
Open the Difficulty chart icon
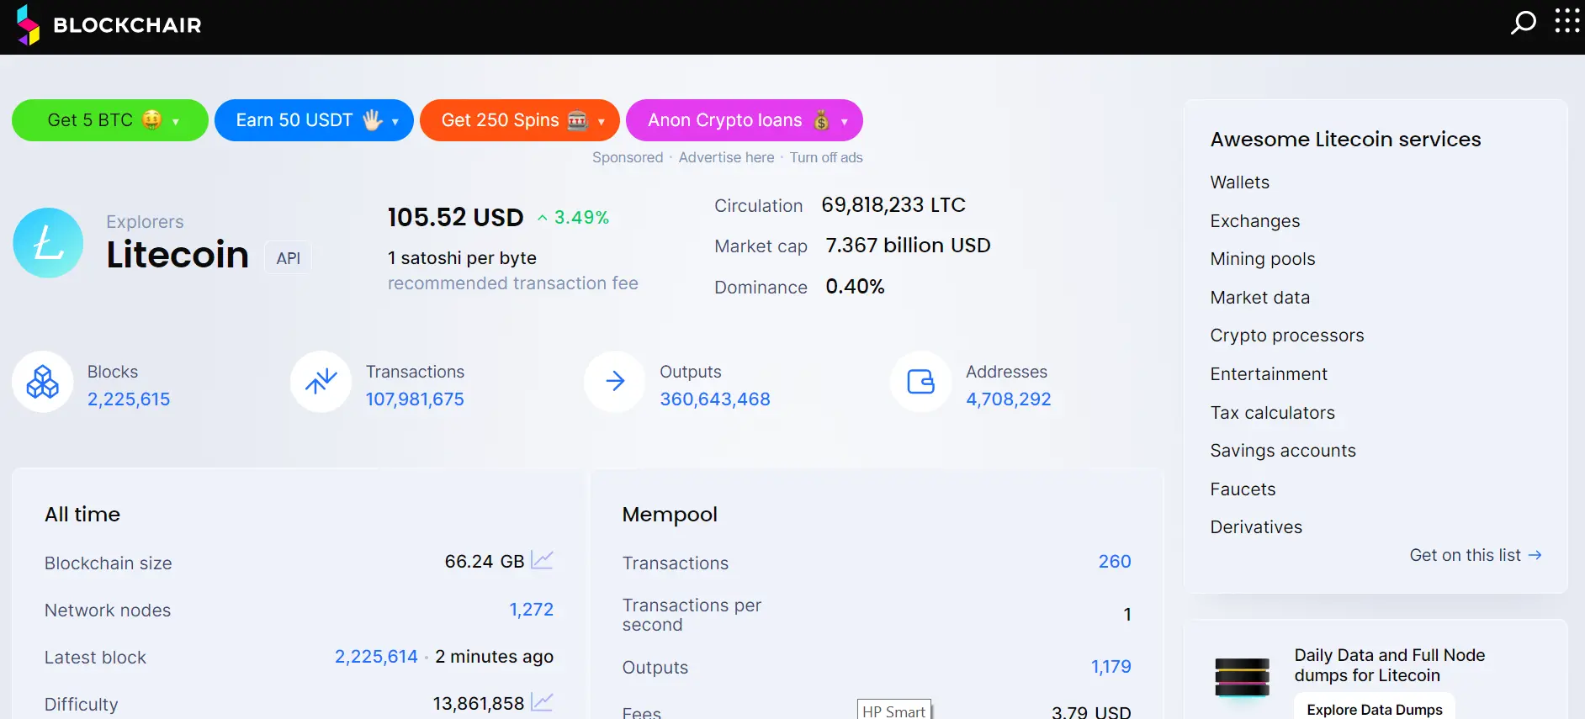[x=542, y=701]
